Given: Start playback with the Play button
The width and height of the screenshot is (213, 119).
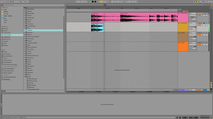Looking at the screenshot, I should pyautogui.click(x=90, y=2).
